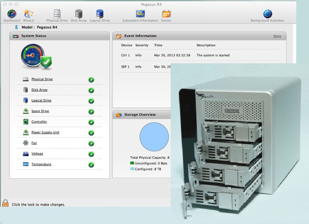The width and height of the screenshot is (309, 224).
Task: Click the system status gauge shield icon
Action: (36, 57)
